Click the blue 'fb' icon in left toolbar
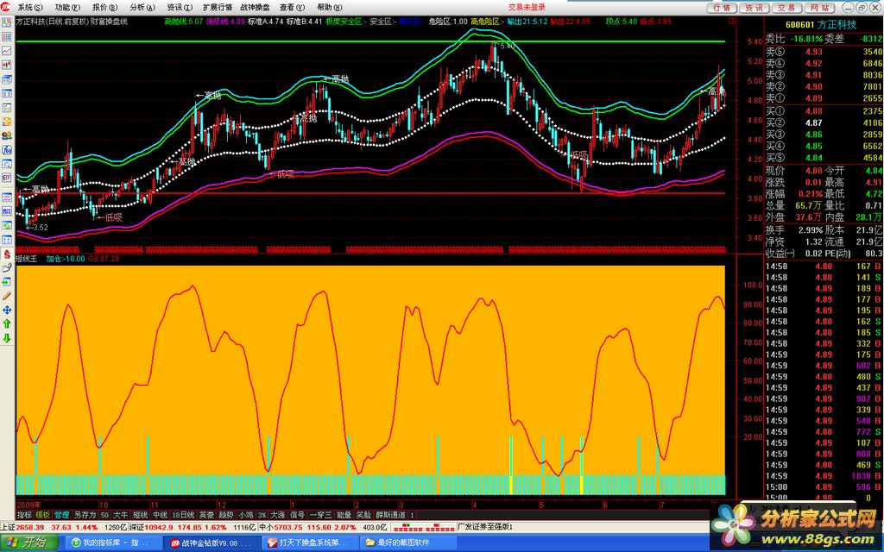 coord(7,150)
